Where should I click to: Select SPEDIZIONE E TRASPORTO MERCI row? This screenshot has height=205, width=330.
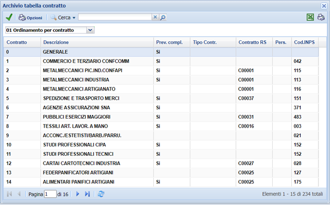click(x=161, y=98)
